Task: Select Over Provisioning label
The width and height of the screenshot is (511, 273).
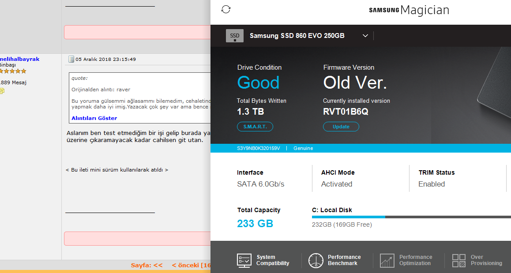Action: [x=486, y=260]
